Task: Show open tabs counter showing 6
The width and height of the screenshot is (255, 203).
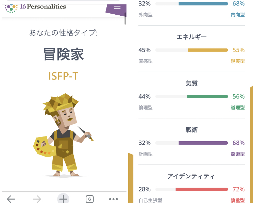Action: click(x=89, y=199)
